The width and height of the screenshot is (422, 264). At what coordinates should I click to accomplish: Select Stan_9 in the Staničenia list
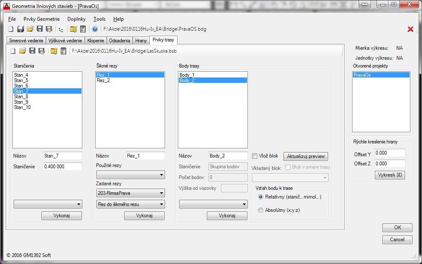pyautogui.click(x=21, y=102)
